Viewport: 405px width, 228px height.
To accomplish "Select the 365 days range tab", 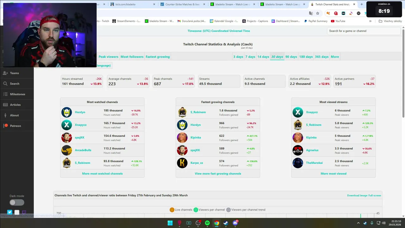I will click(x=321, y=57).
